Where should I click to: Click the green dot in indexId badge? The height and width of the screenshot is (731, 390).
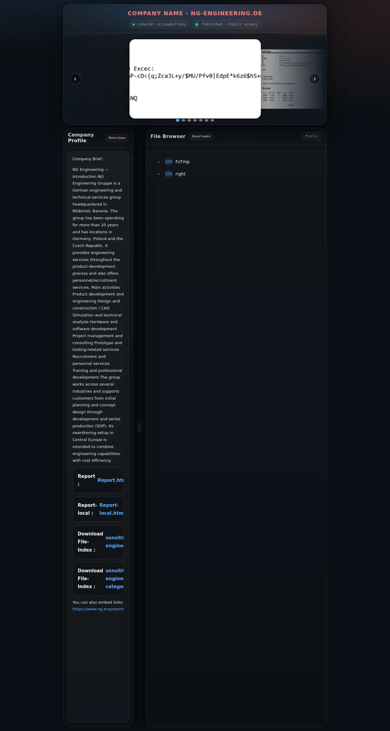tap(133, 24)
